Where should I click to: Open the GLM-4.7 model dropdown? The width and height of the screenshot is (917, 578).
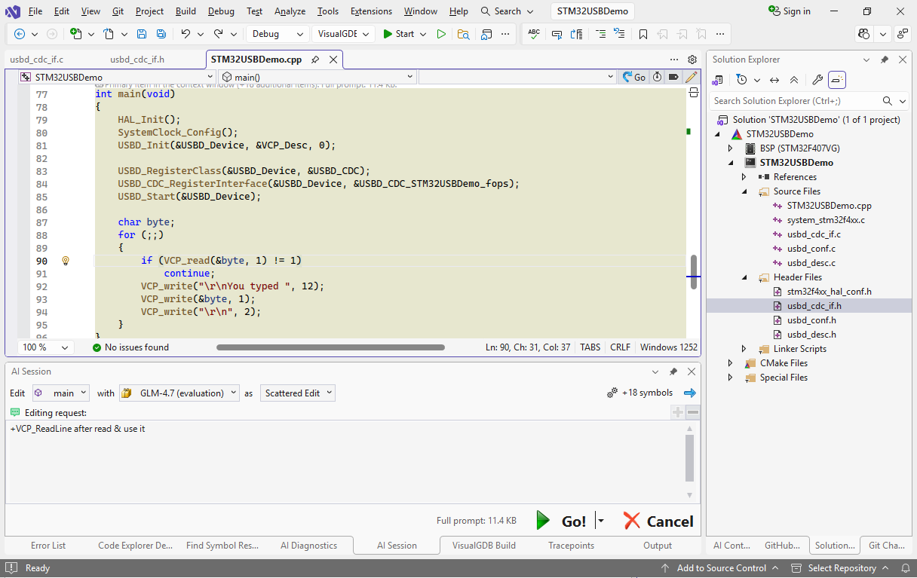[179, 393]
